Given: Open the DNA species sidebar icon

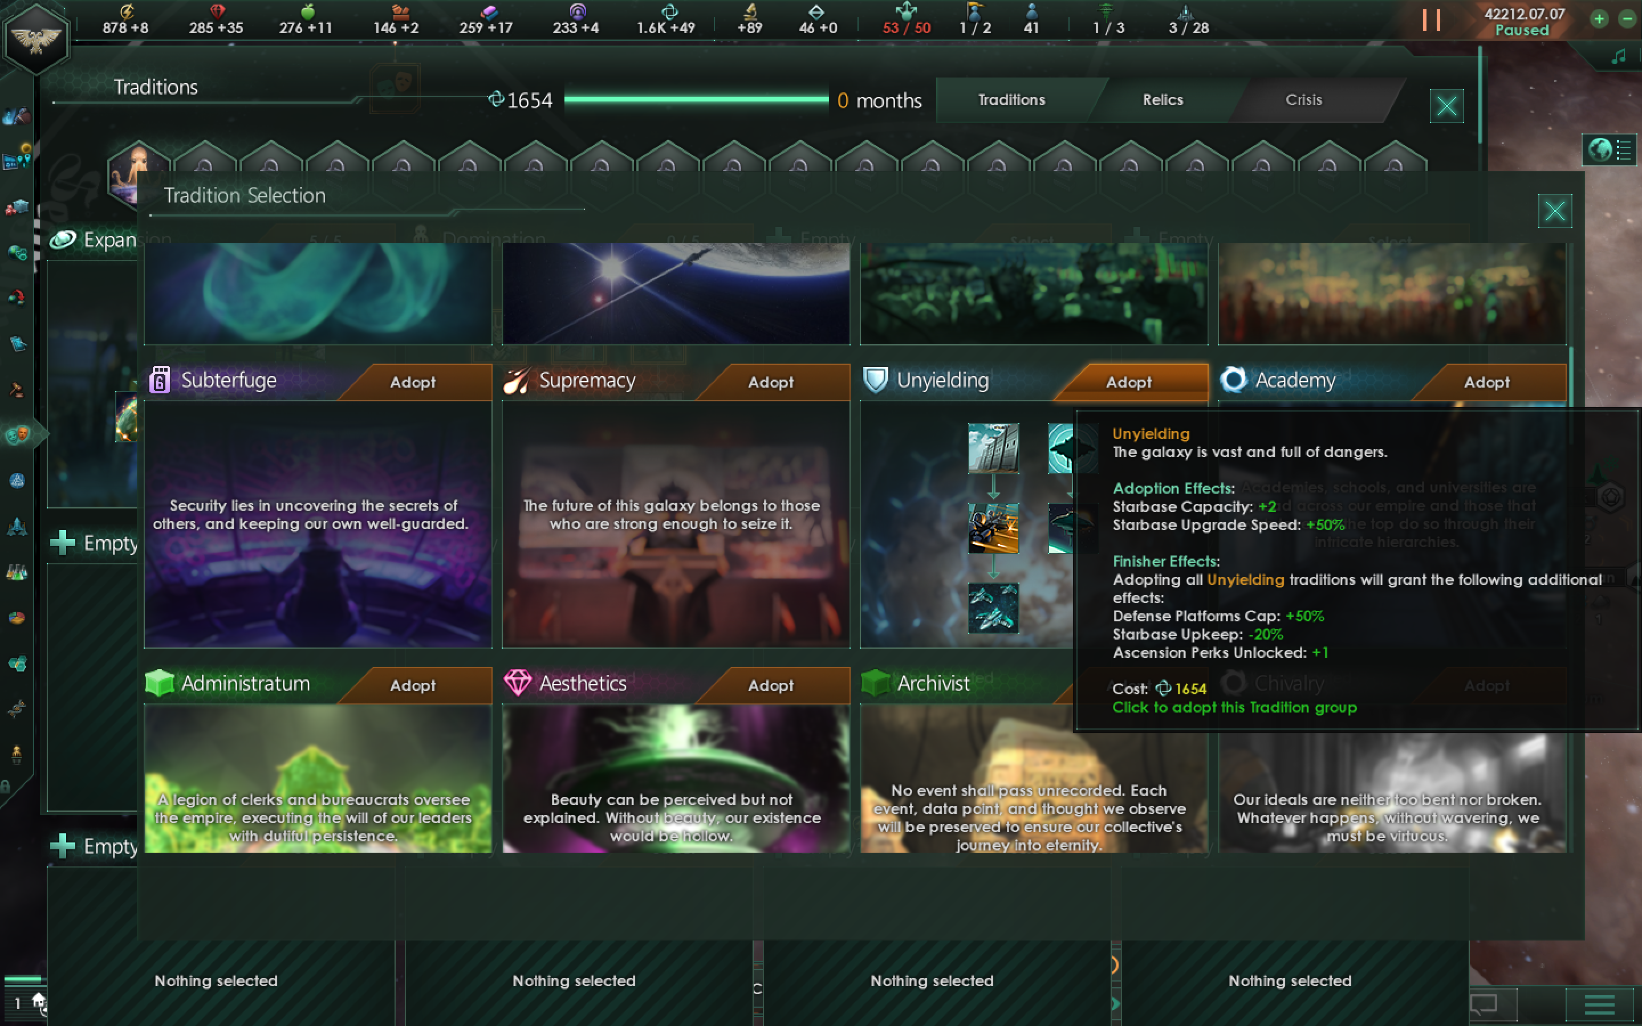Looking at the screenshot, I should click(x=17, y=709).
